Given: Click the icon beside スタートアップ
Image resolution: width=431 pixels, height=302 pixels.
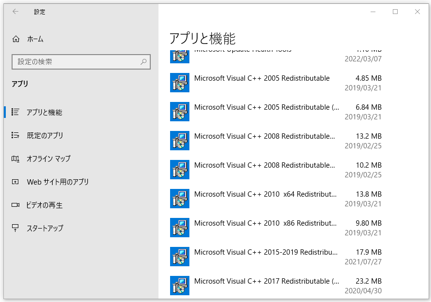Looking at the screenshot, I should coord(15,228).
